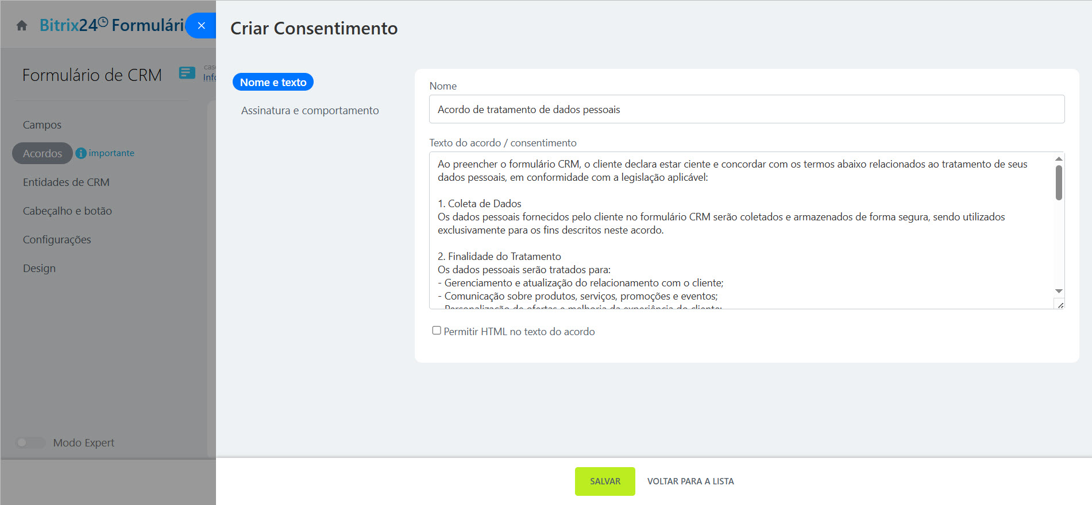
Task: Select the Nome e texto tab
Action: pyautogui.click(x=273, y=82)
